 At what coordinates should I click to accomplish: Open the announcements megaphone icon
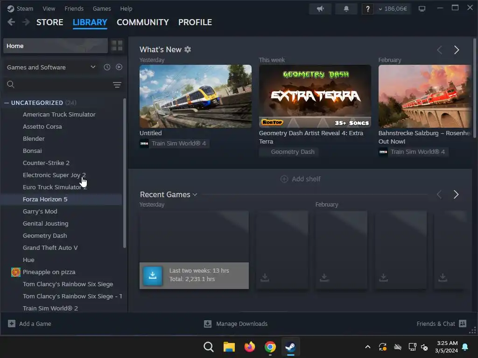[320, 9]
